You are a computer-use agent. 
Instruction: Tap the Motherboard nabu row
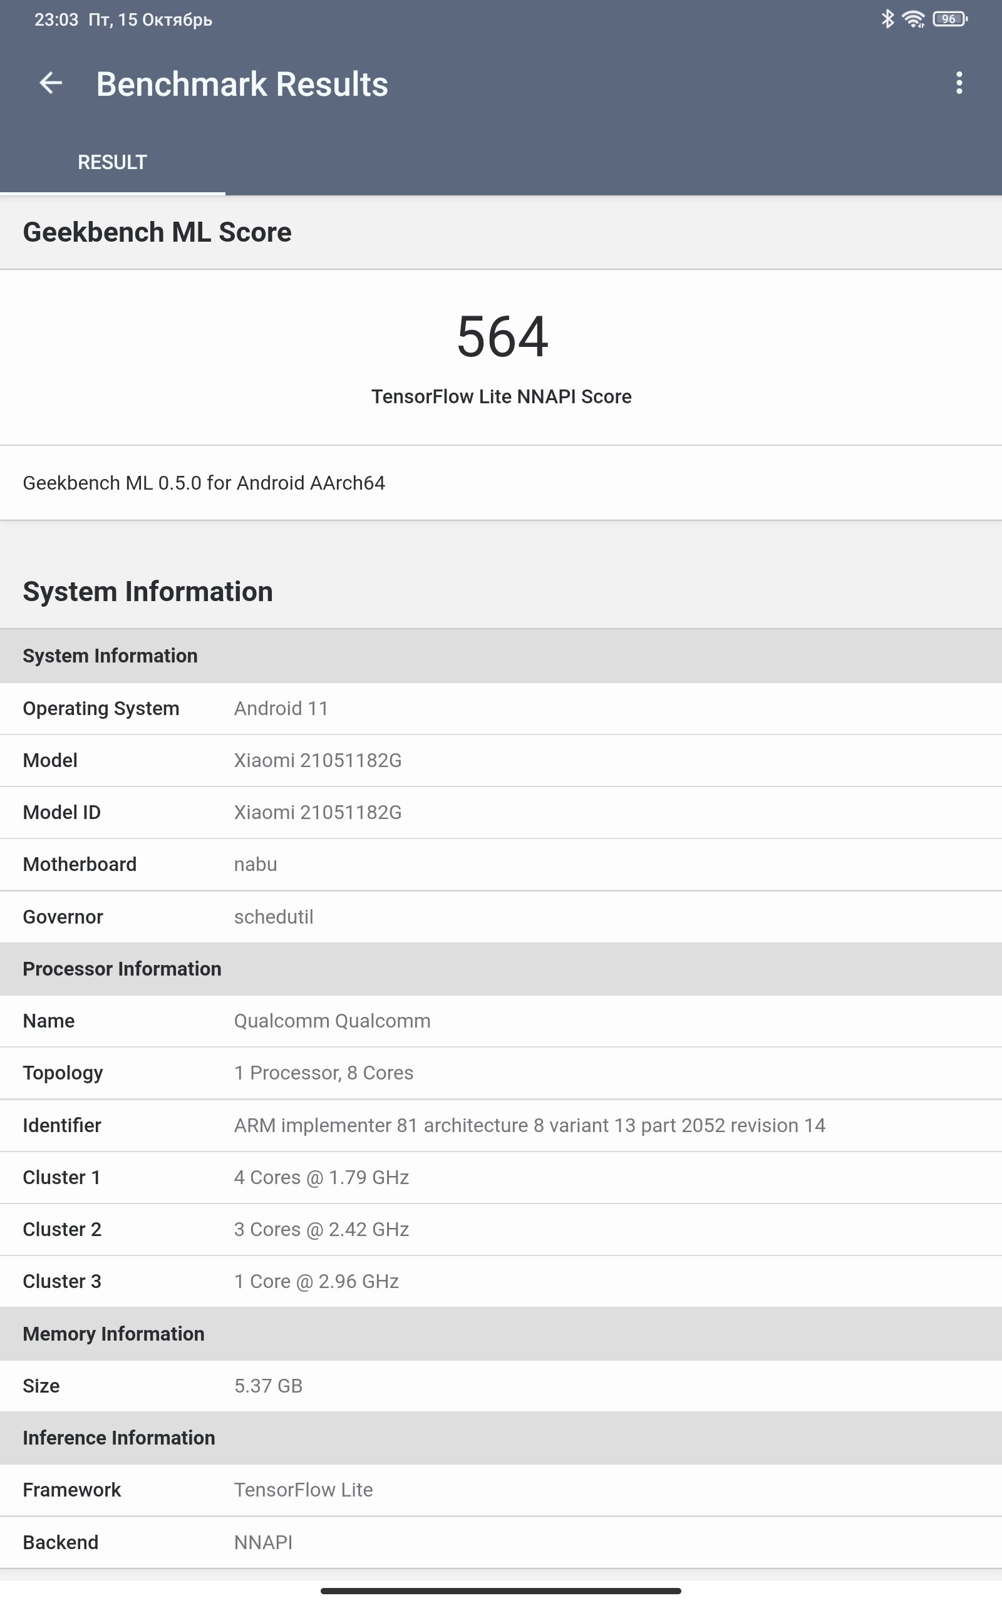tap(501, 864)
